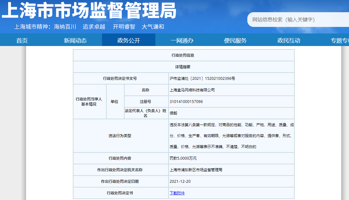Select company name 上海盒马网络科技有限公司
349x200 pixels.
(x=192, y=90)
